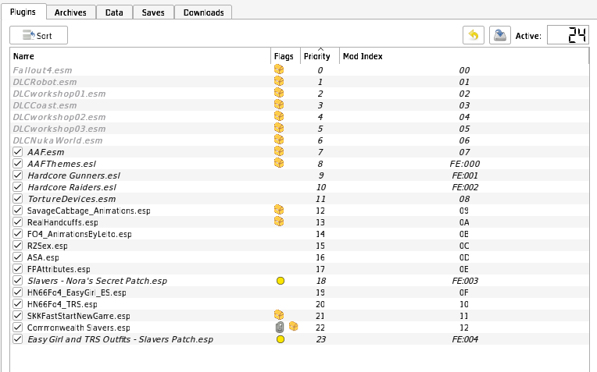Viewport: 597px width, 372px height.
Task: Click the archive flag icon for DLCRobot.esm
Action: point(279,81)
